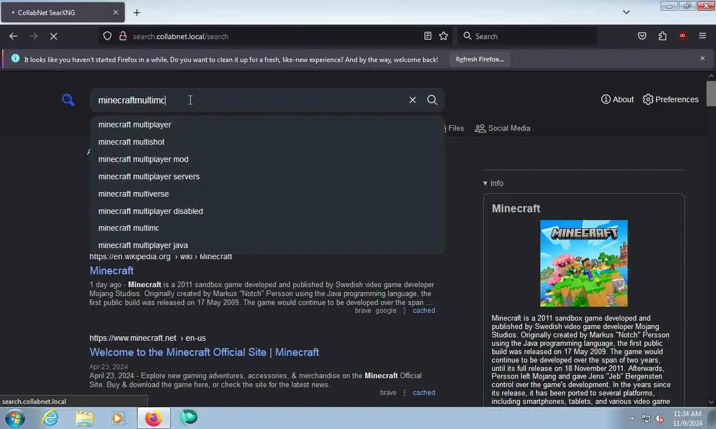Viewport: 716px width, 429px height.
Task: Open the clock showing 11:34 AM
Action: point(687,418)
